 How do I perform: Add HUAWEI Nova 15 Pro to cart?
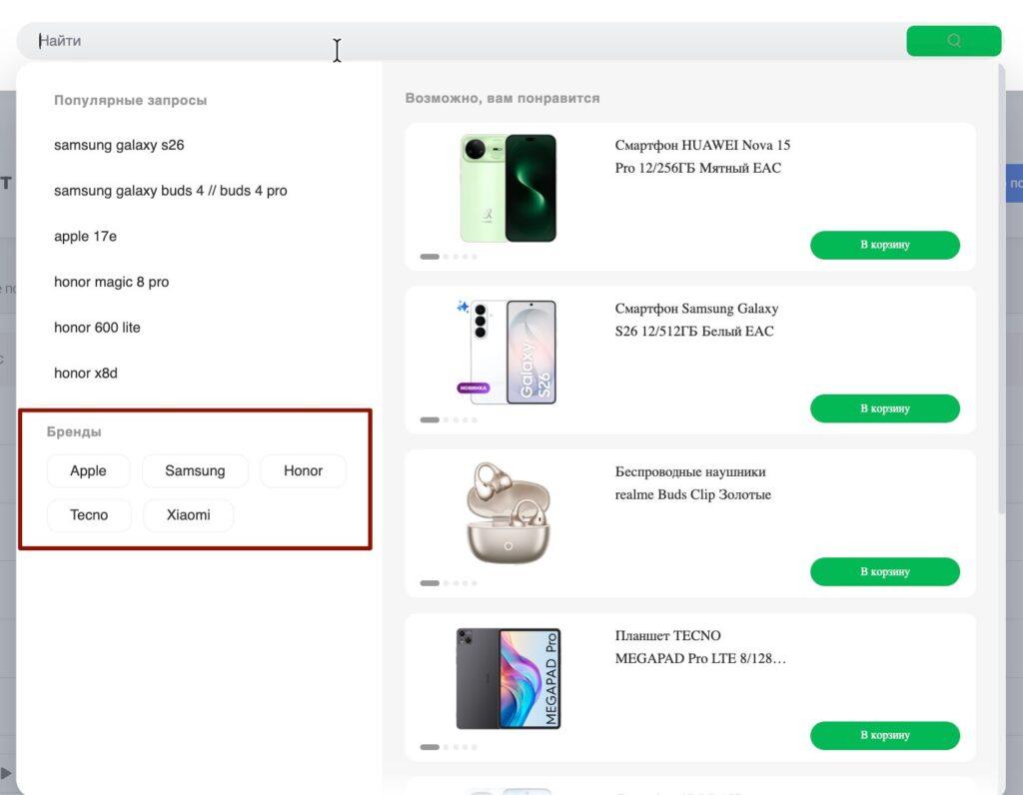pyautogui.click(x=885, y=245)
